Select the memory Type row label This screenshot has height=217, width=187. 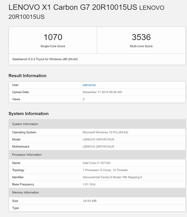(x=15, y=208)
